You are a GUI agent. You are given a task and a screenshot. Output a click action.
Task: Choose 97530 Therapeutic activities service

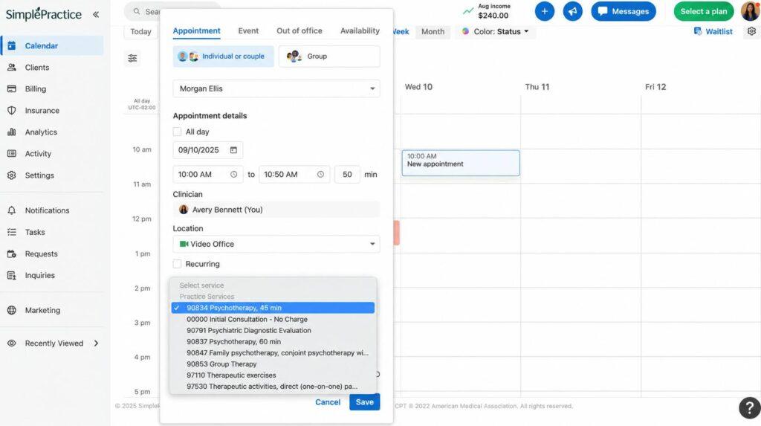click(273, 386)
